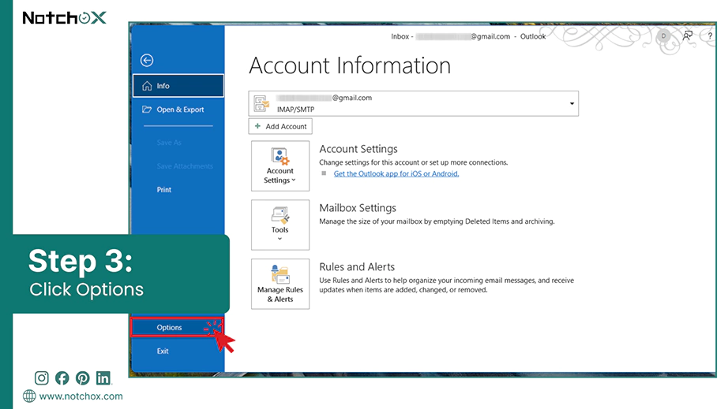Expand the Account Settings chevron
Image resolution: width=728 pixels, height=409 pixels.
pos(294,180)
